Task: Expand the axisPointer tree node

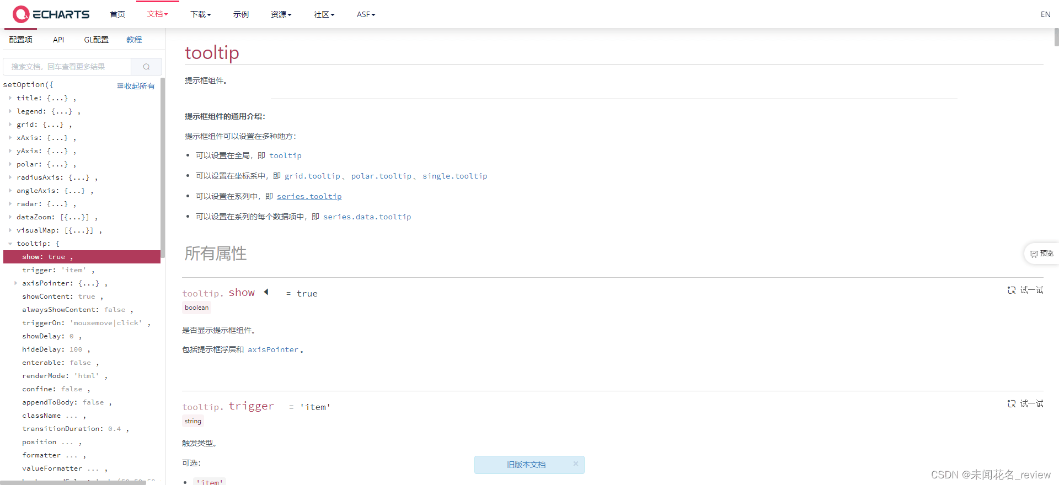Action: 15,283
